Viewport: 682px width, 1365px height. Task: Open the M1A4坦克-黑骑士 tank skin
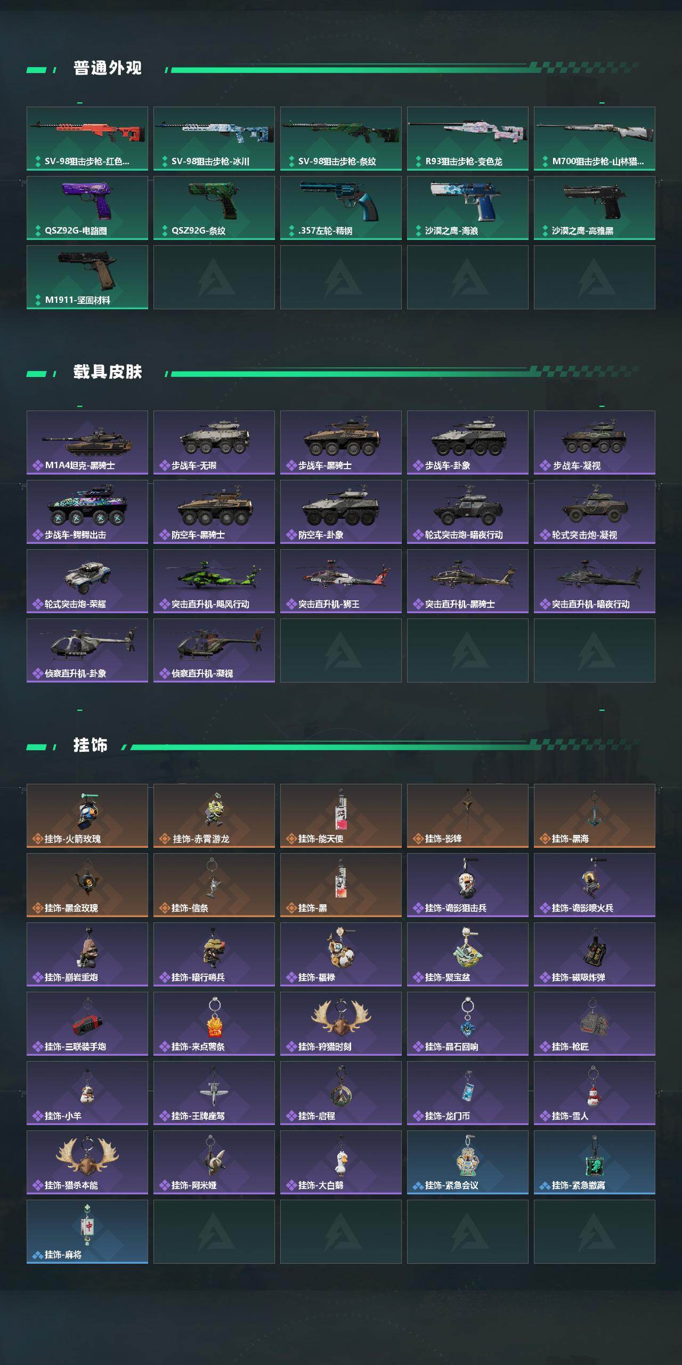(87, 443)
